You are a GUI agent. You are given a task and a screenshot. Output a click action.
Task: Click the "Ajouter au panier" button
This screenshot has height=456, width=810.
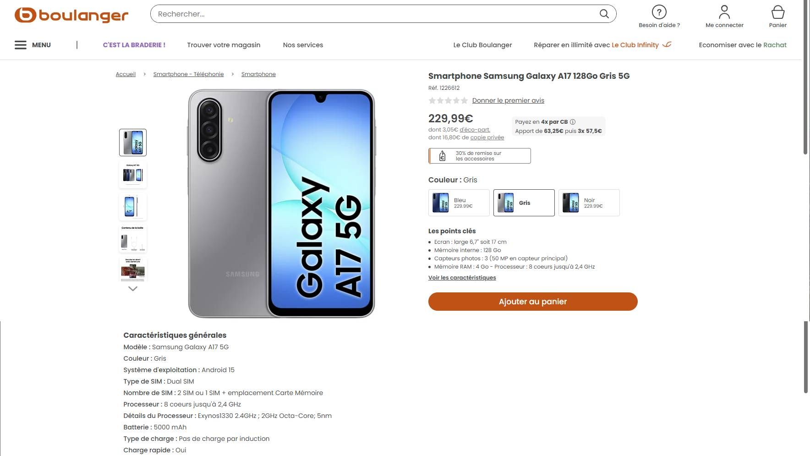pos(532,302)
